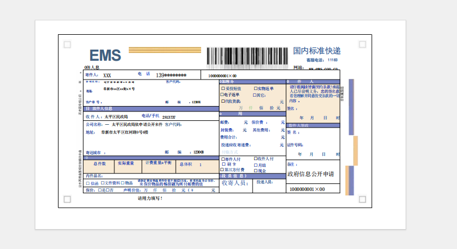Click the 邮费 fee label
The height and width of the screenshot is (249, 457).
(224, 123)
